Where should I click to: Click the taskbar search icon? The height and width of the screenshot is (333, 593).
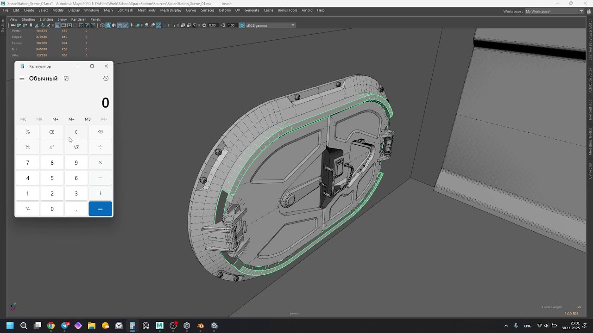point(24,326)
